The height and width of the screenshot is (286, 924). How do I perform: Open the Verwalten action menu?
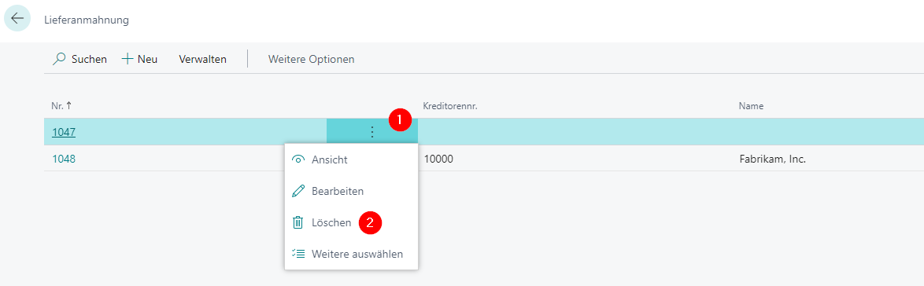tap(203, 60)
